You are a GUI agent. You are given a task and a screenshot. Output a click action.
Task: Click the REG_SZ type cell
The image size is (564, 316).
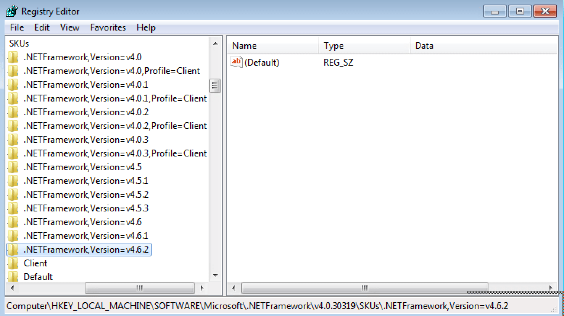tap(338, 62)
